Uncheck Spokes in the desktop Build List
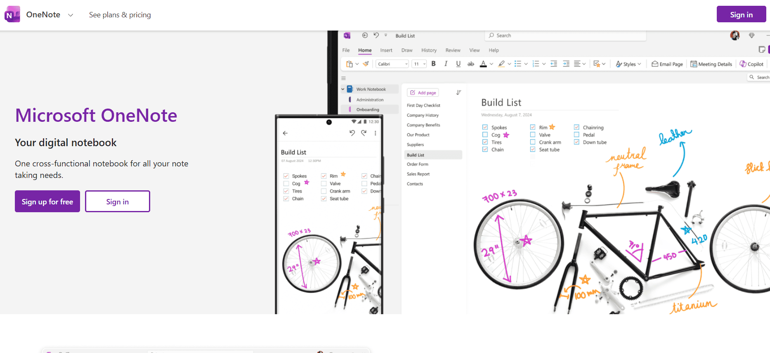Screen dimensions: 770x353 tap(485, 127)
